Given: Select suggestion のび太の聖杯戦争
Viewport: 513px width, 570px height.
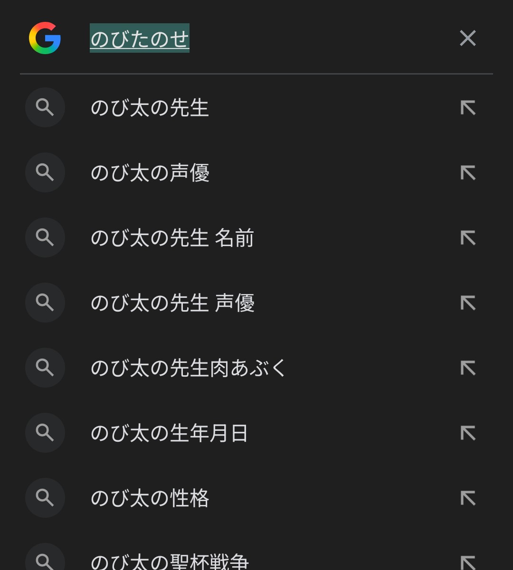Looking at the screenshot, I should click(169, 561).
